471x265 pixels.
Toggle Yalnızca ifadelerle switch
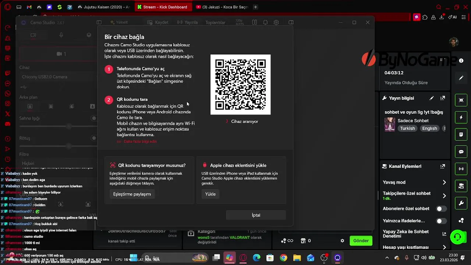coord(441,221)
